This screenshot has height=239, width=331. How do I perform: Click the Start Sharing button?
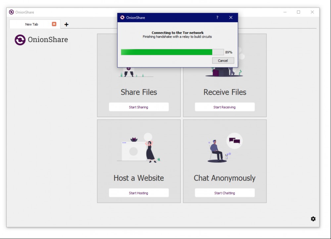click(139, 107)
